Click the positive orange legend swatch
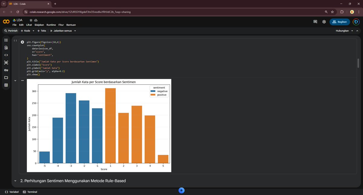The image size is (363, 195). [153, 95]
